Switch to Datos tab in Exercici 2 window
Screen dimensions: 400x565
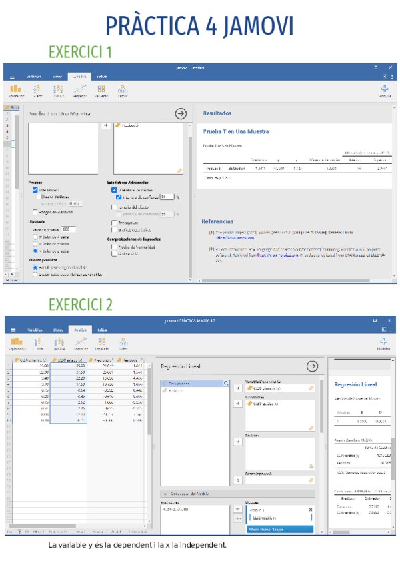[59, 330]
